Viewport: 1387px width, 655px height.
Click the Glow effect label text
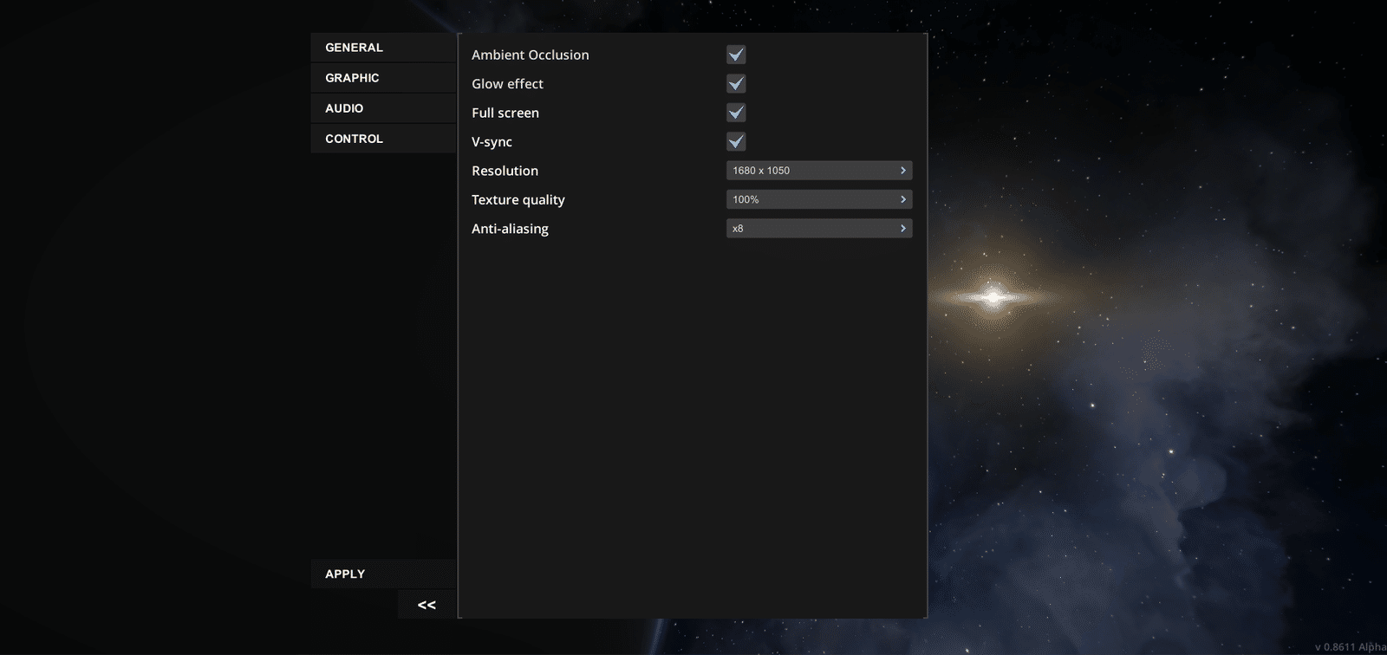point(507,84)
